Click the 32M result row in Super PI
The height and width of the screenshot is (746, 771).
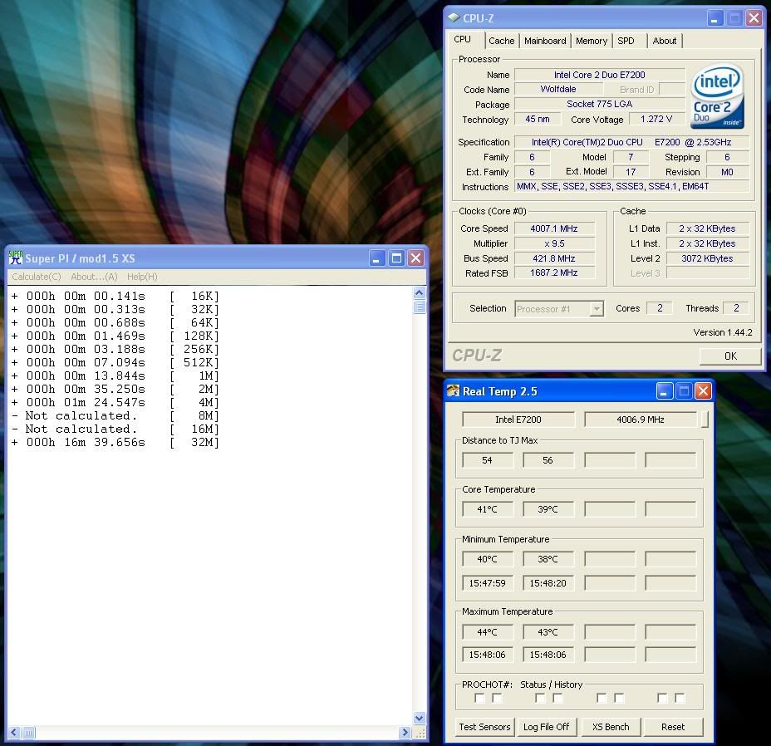pyautogui.click(x=115, y=442)
